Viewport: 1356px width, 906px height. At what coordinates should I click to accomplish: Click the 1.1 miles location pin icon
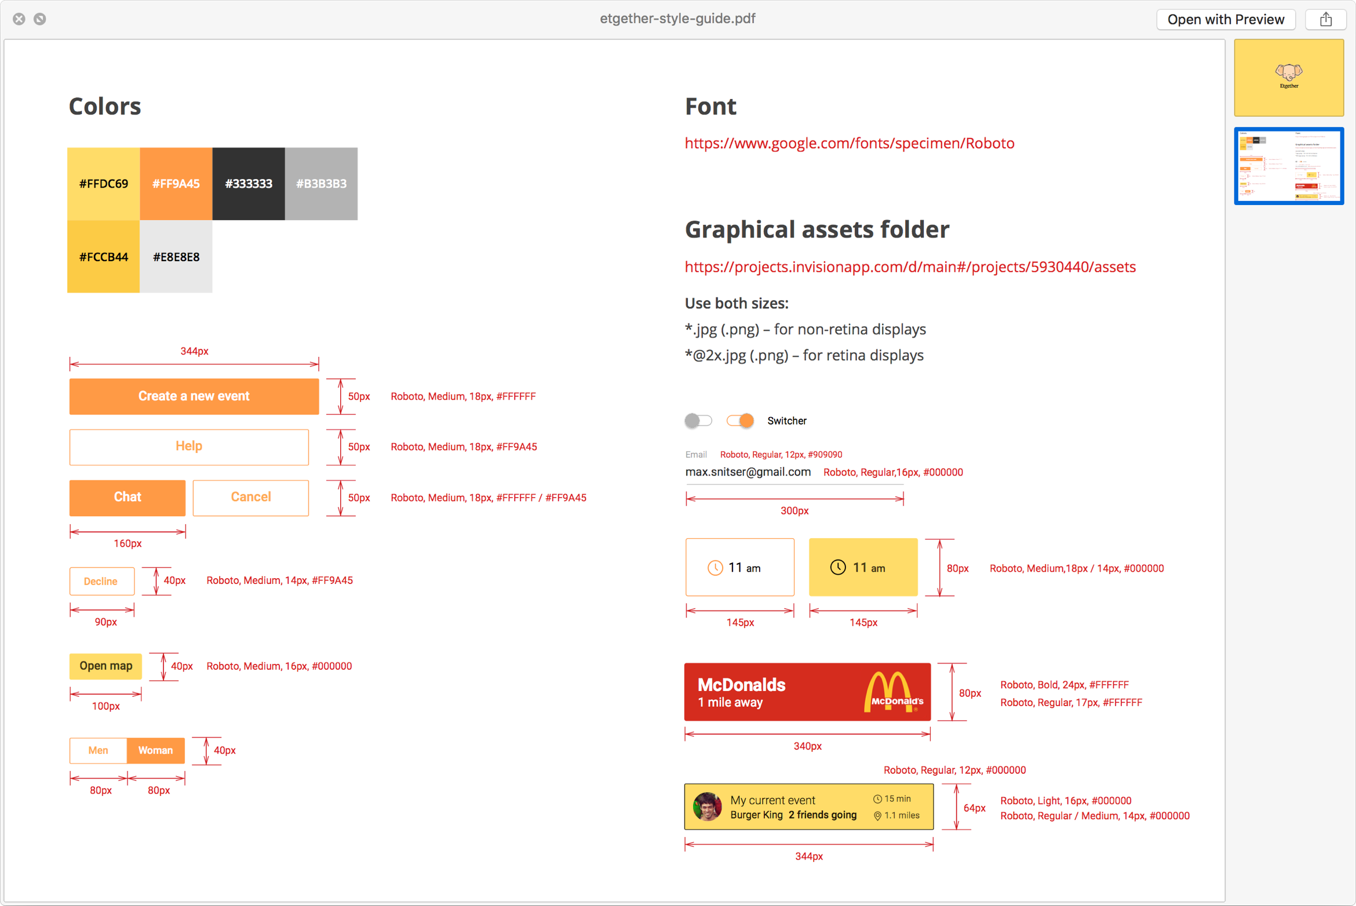[x=877, y=816]
